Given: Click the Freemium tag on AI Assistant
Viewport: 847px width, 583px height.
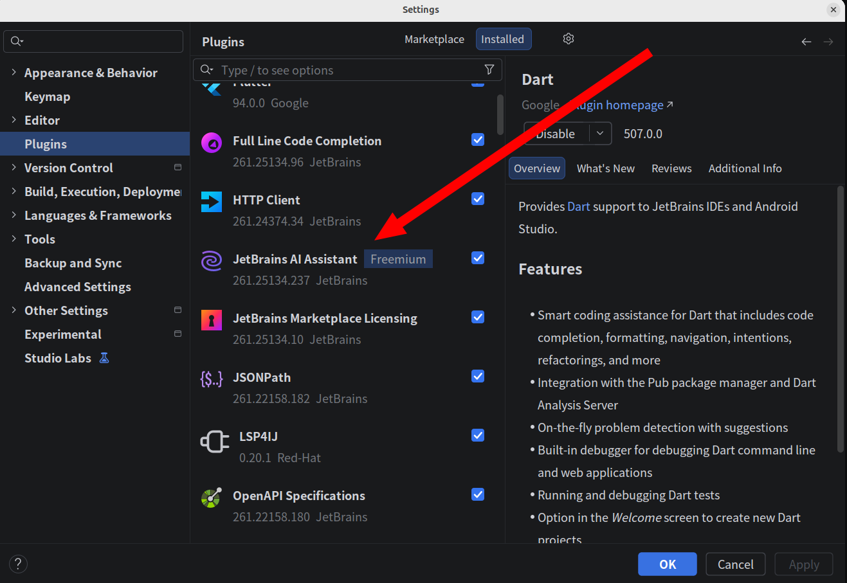Looking at the screenshot, I should point(398,259).
